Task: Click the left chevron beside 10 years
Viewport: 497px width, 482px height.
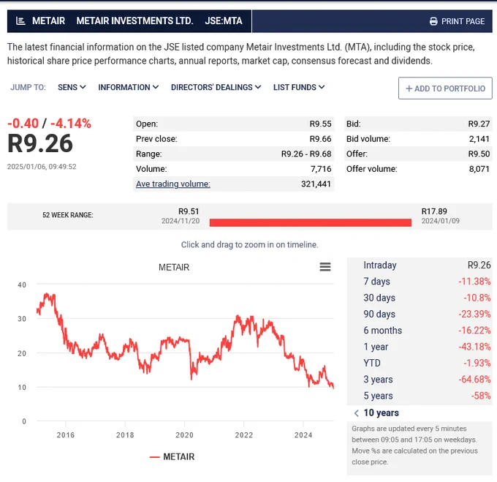Action: [x=356, y=413]
